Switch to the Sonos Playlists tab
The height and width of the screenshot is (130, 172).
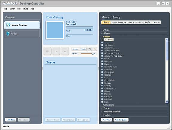[135, 22]
